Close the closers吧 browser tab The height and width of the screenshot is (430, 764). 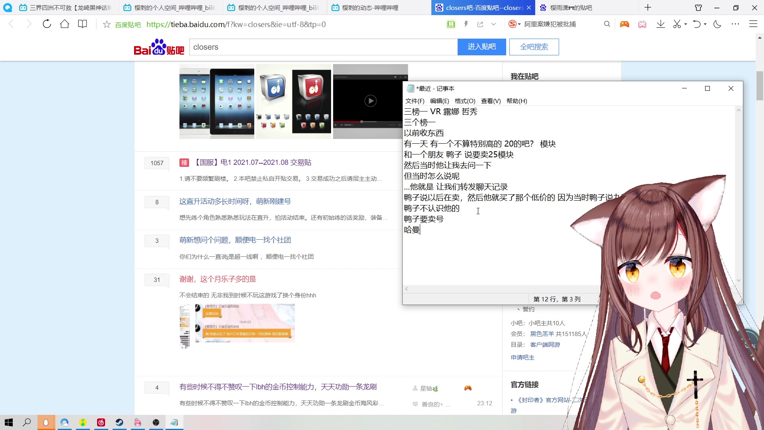[528, 8]
